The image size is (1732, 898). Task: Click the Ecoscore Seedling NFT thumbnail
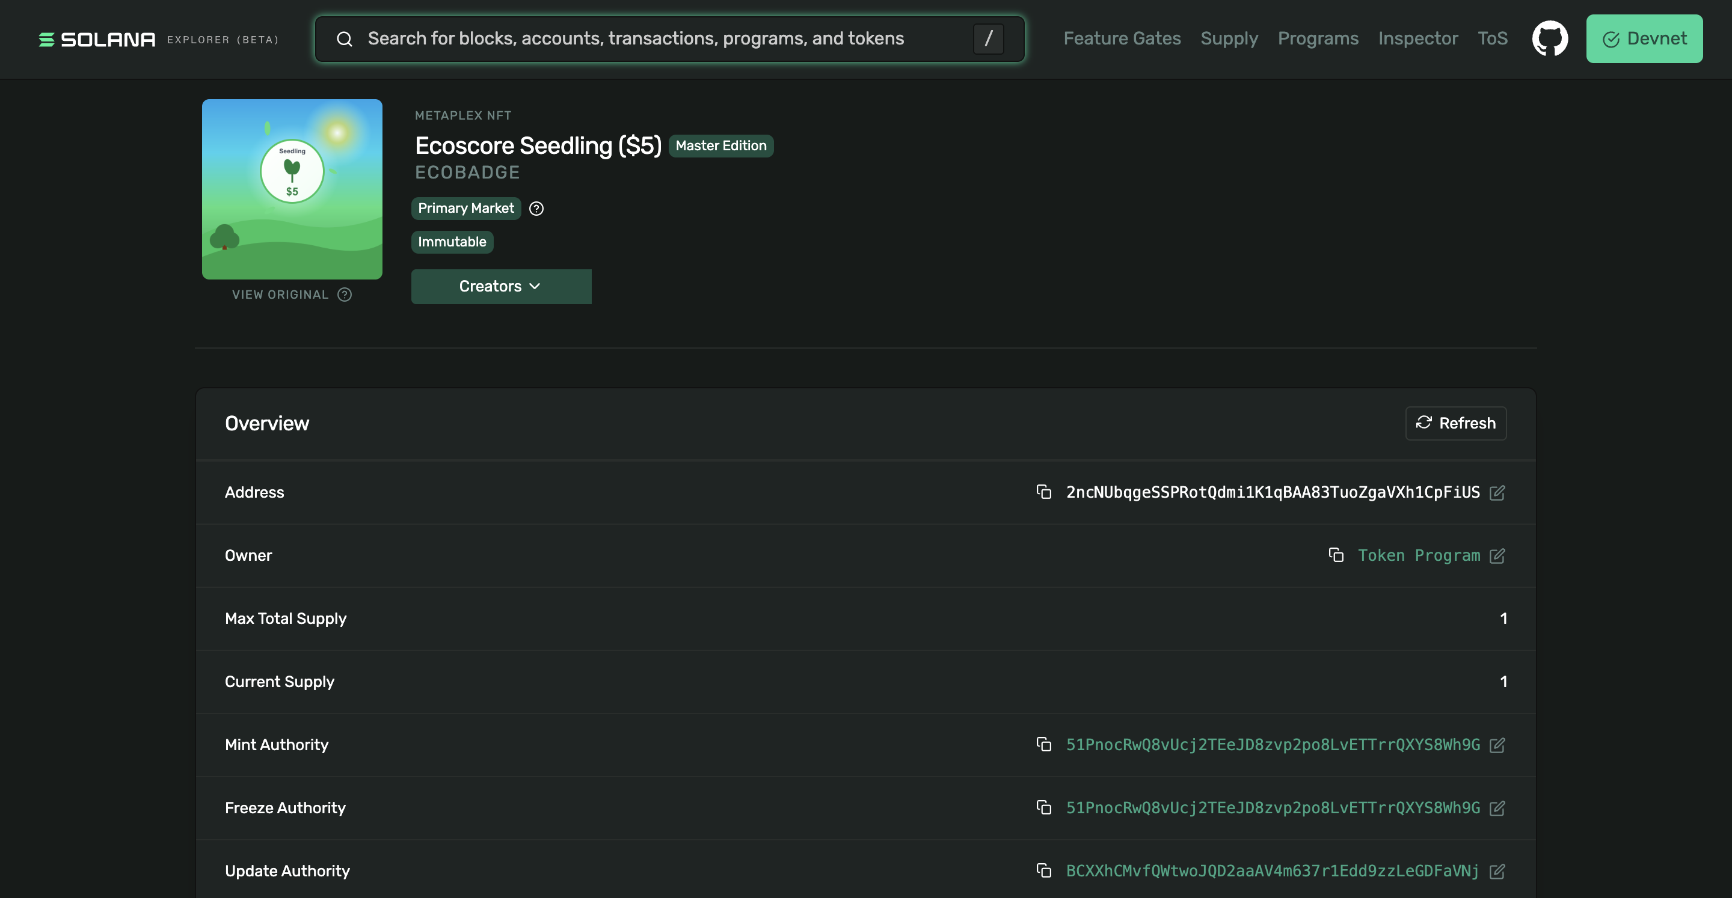coord(292,189)
